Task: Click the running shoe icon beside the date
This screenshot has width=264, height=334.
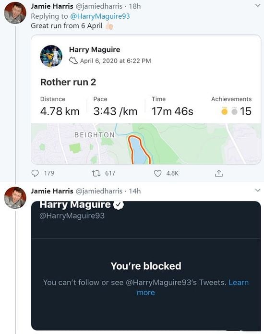Action: click(x=73, y=61)
